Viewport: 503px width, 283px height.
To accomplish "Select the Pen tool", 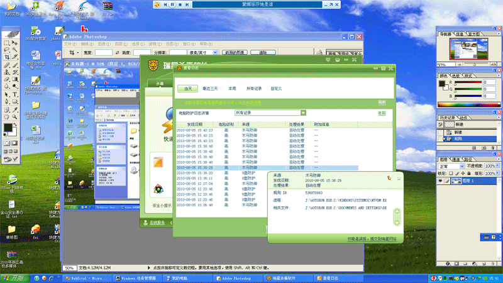I will tap(6, 102).
